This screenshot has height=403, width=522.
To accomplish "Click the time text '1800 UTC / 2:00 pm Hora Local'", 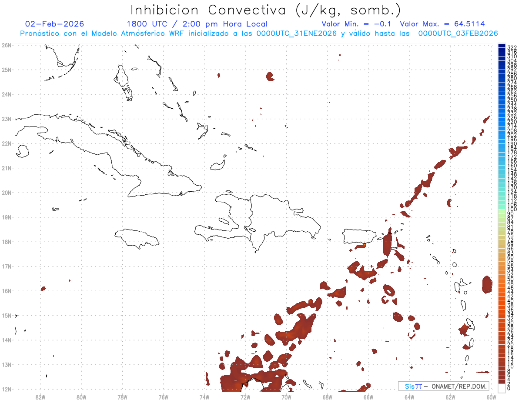I will tap(197, 24).
